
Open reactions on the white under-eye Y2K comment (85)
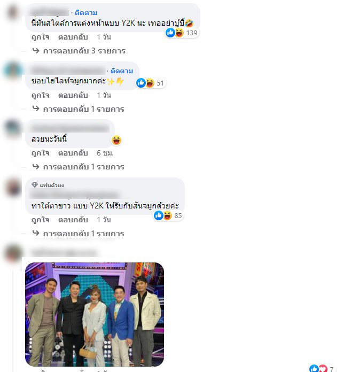coord(168,215)
